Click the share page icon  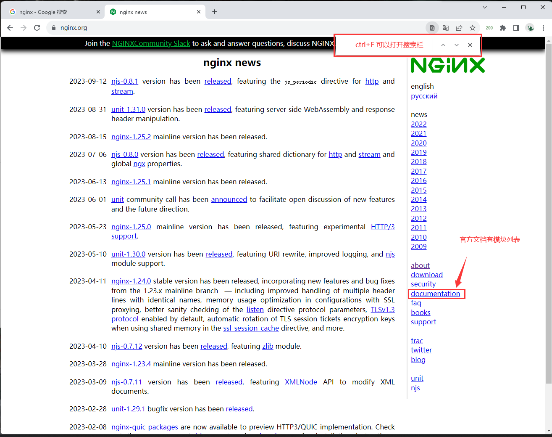459,28
